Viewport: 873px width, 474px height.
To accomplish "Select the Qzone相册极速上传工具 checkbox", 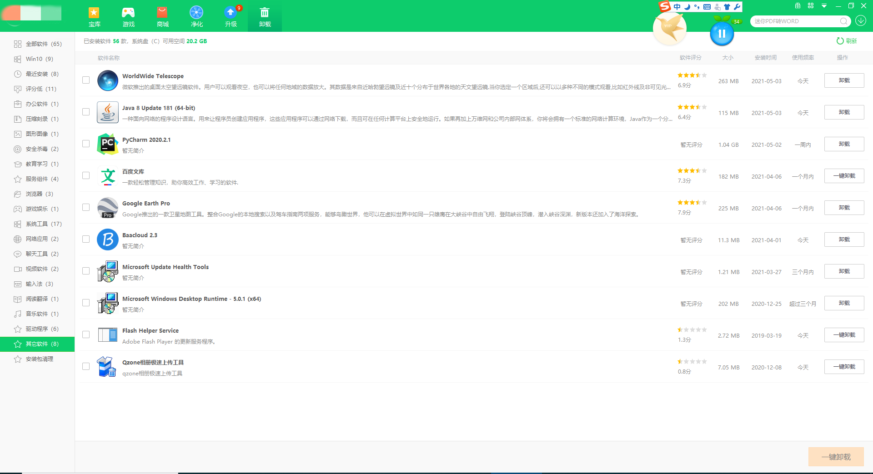I will pyautogui.click(x=86, y=366).
